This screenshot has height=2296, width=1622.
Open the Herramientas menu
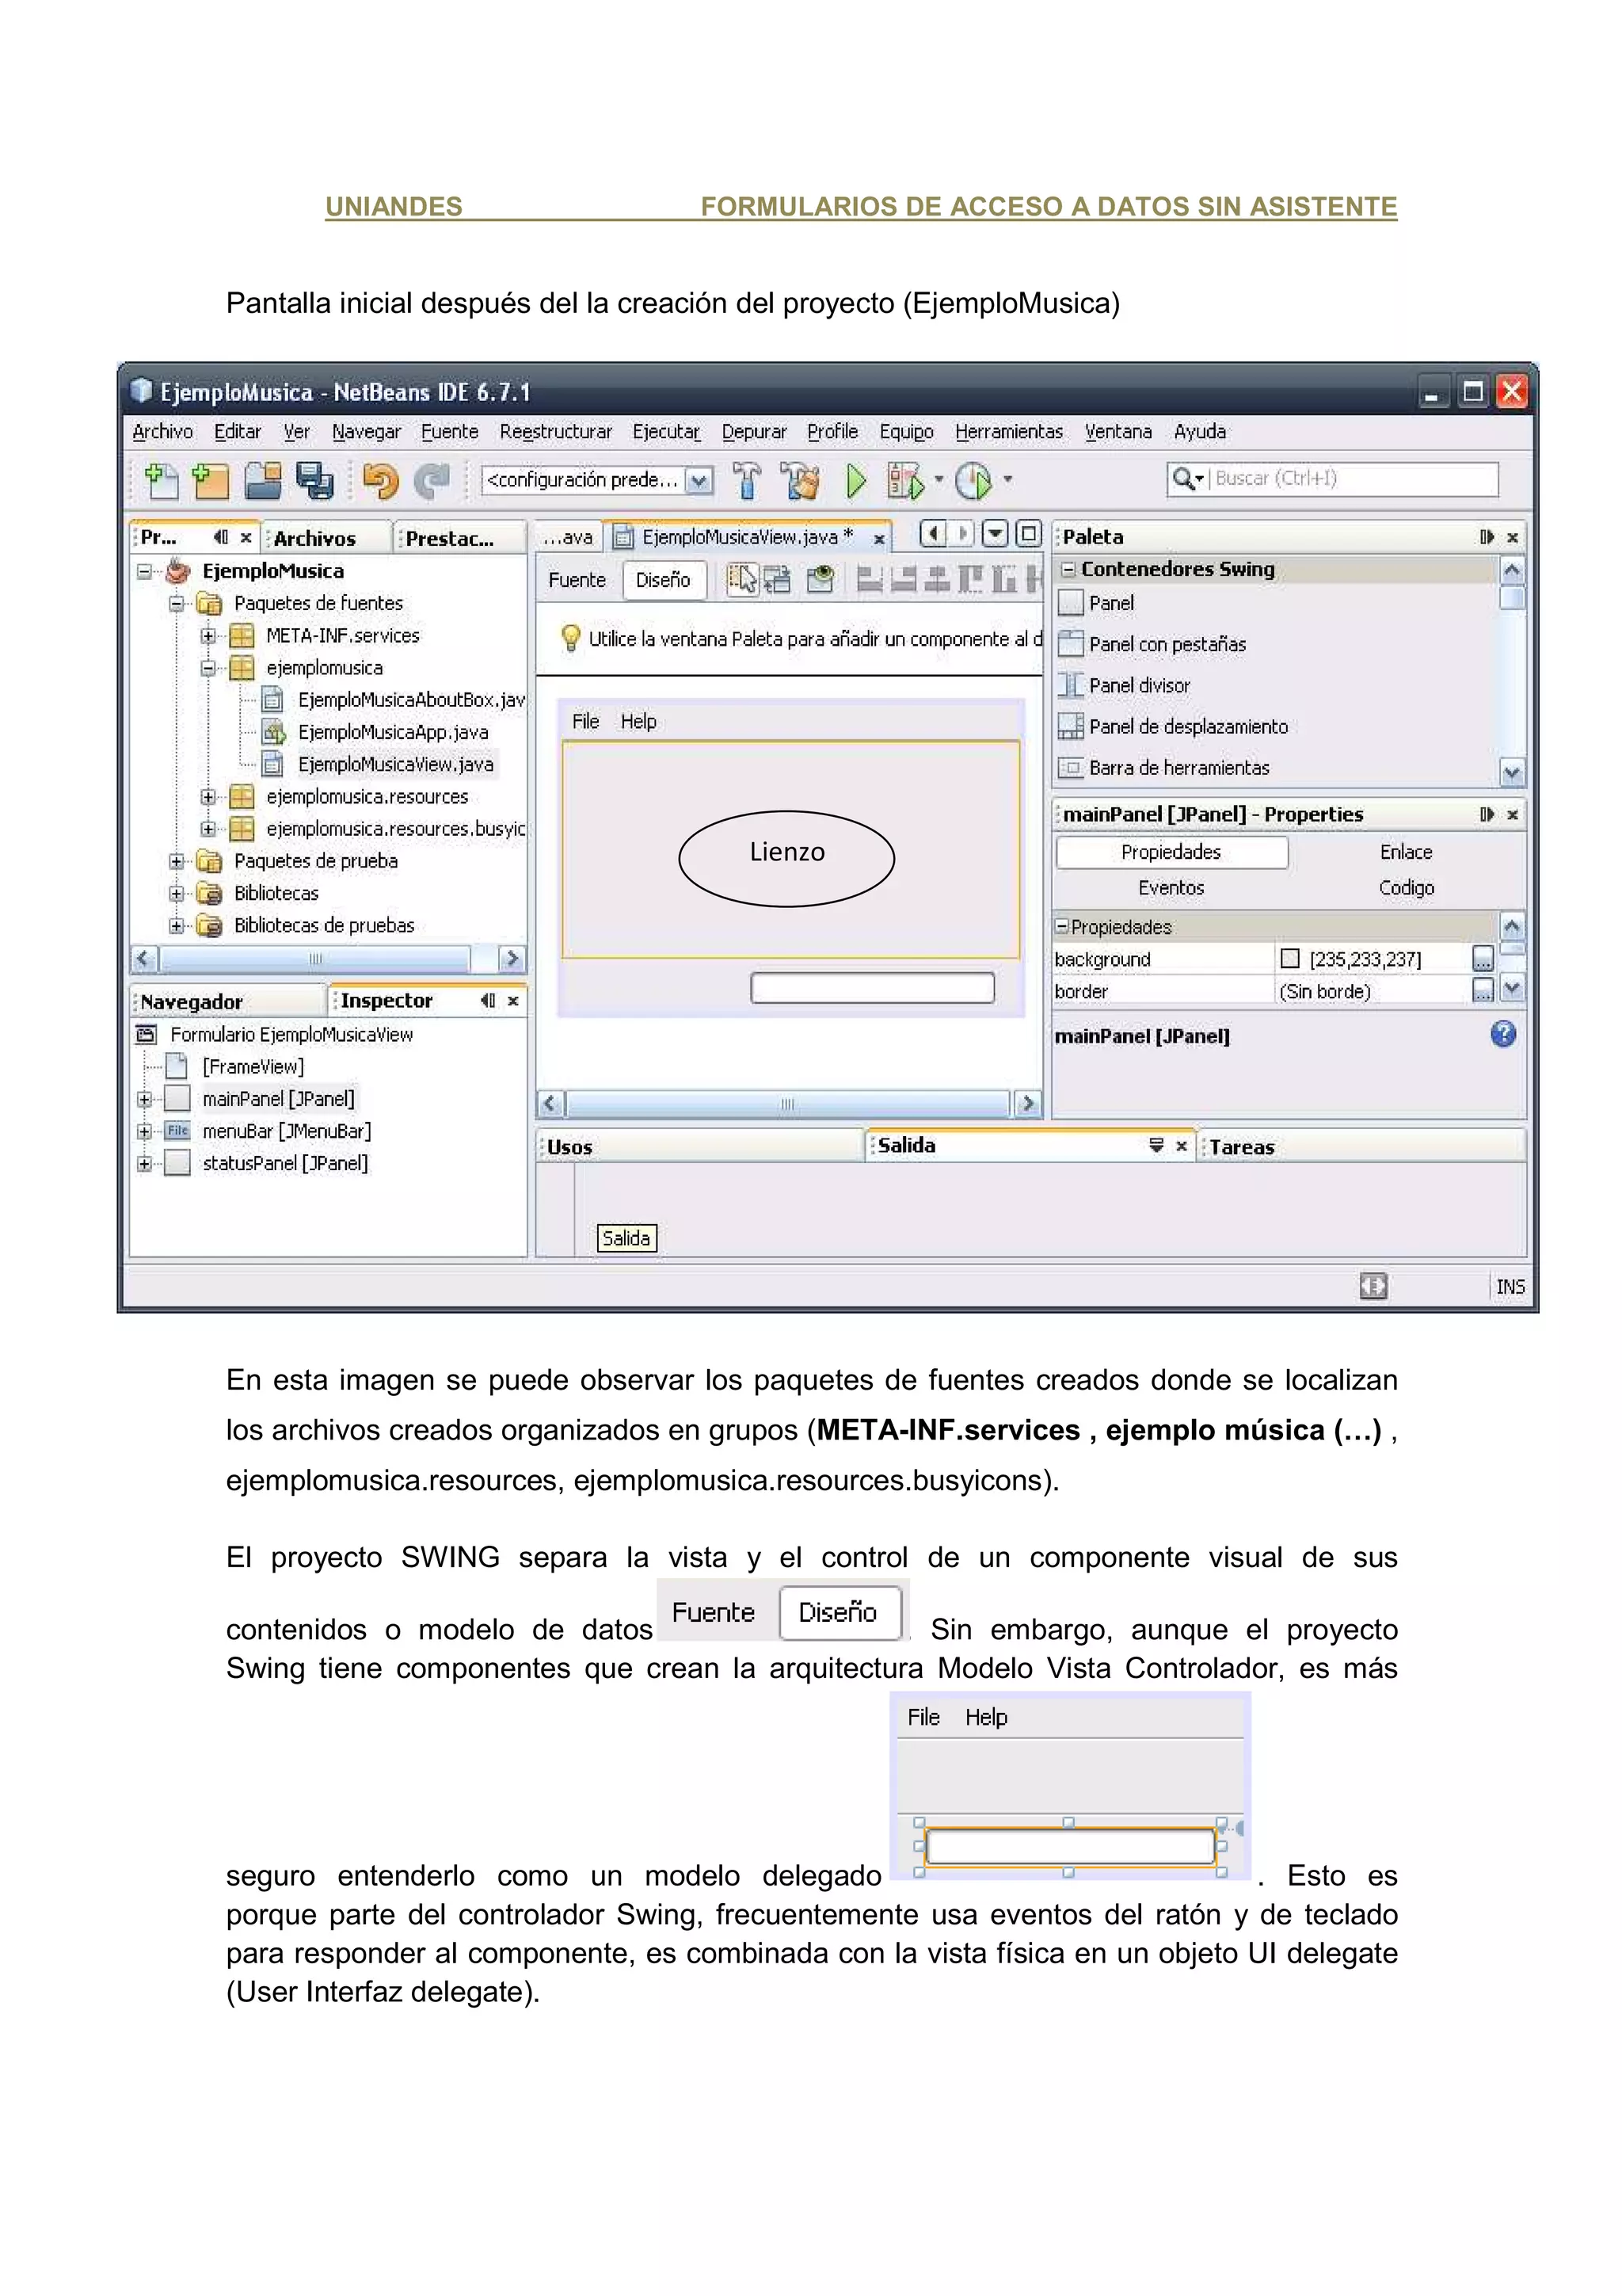(1008, 432)
